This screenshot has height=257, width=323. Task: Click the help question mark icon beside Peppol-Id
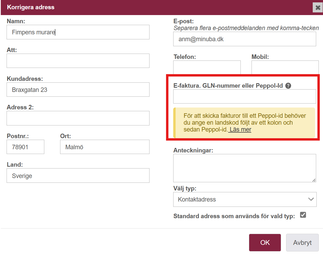click(288, 86)
